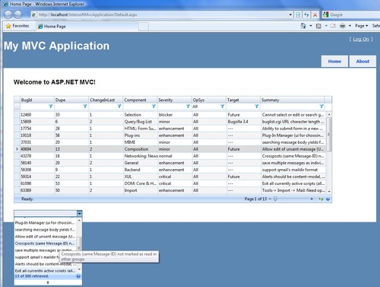Open the Print options dropdown arrow

pyautogui.click(x=350, y=26)
